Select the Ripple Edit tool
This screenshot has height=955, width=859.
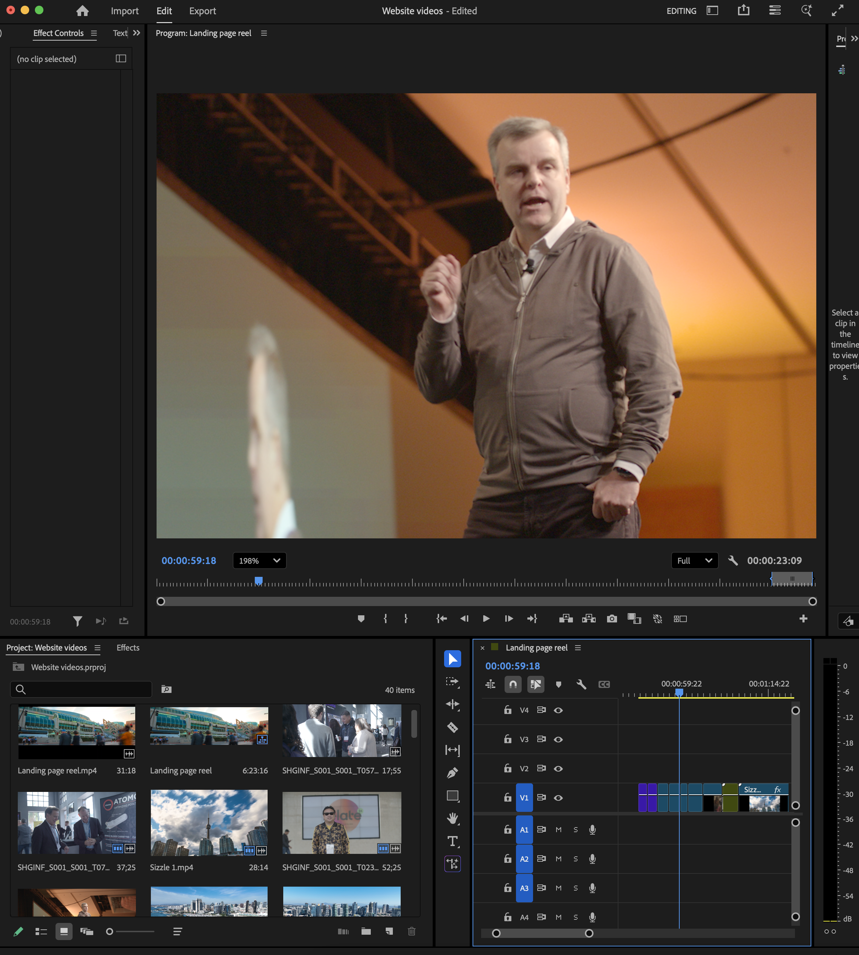click(x=452, y=704)
